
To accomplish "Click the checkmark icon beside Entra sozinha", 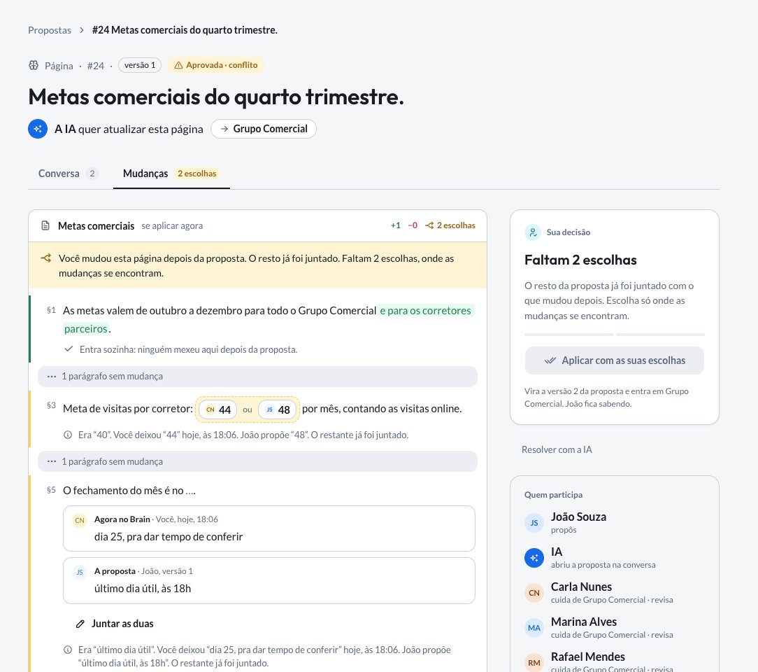I will [69, 349].
